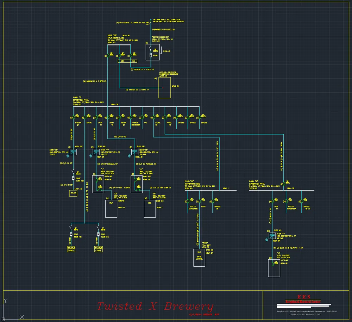Click the "WWTP" 70A 480V label

(x=207, y=245)
